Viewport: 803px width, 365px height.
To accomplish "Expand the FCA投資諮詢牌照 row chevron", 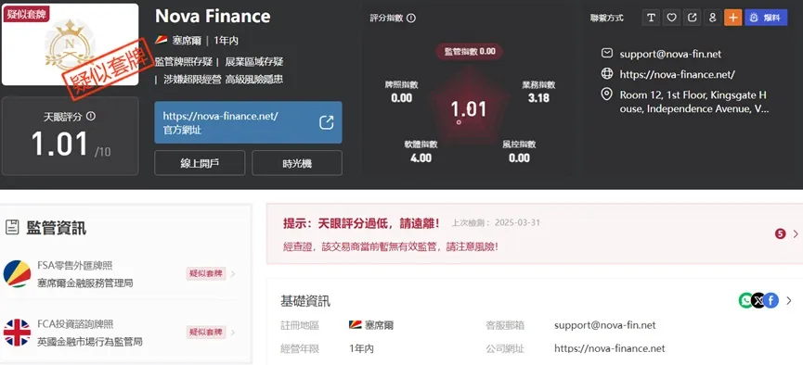I will [x=233, y=333].
